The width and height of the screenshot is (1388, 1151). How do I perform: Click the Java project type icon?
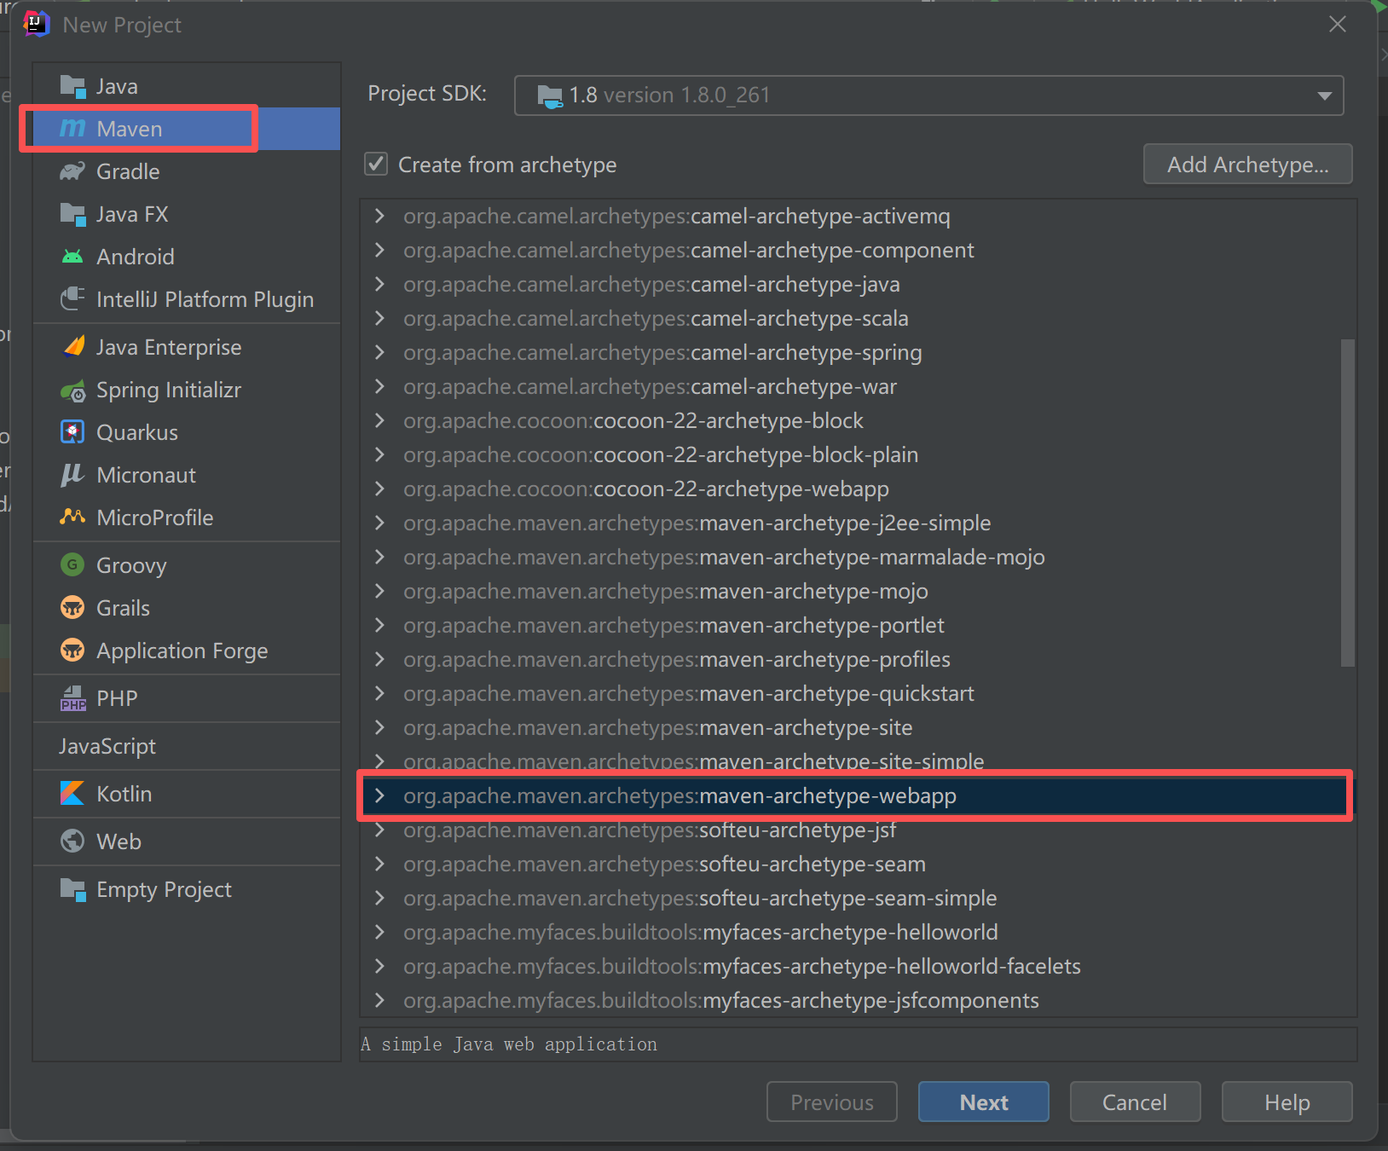pos(72,86)
